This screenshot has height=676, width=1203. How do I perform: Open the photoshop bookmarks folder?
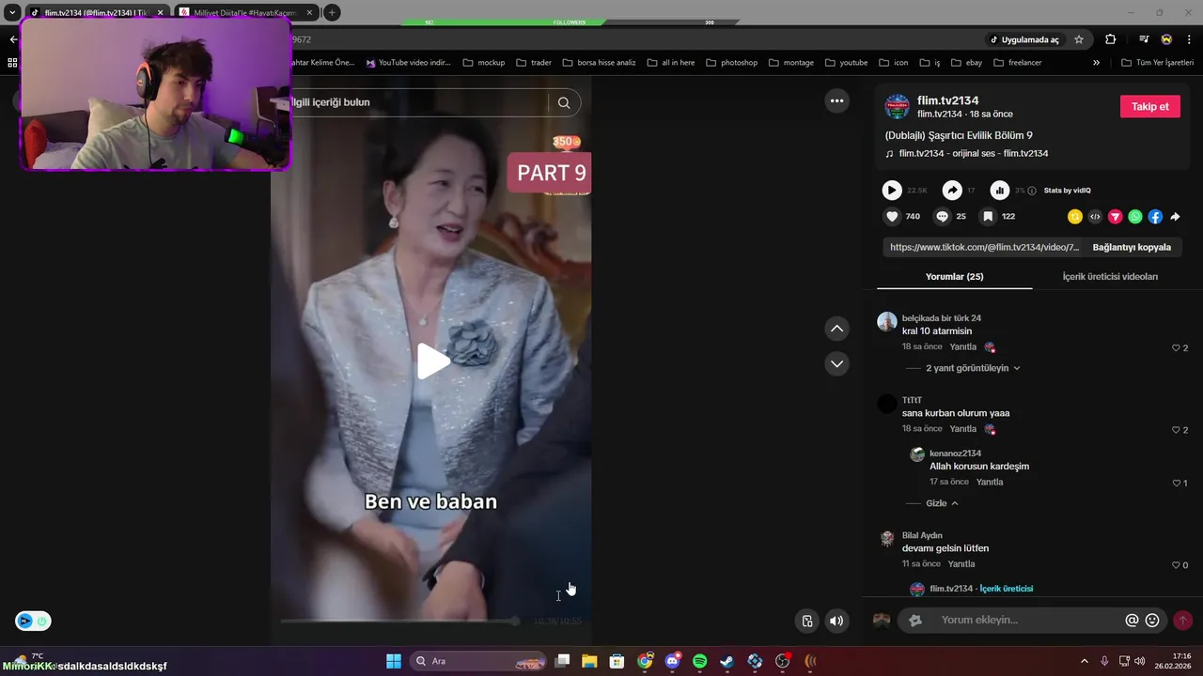732,63
